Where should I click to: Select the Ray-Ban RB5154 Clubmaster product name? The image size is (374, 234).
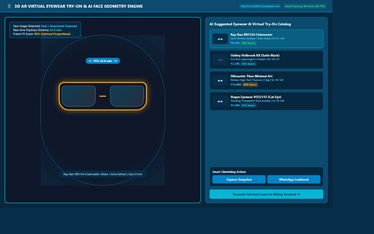tap(252, 35)
